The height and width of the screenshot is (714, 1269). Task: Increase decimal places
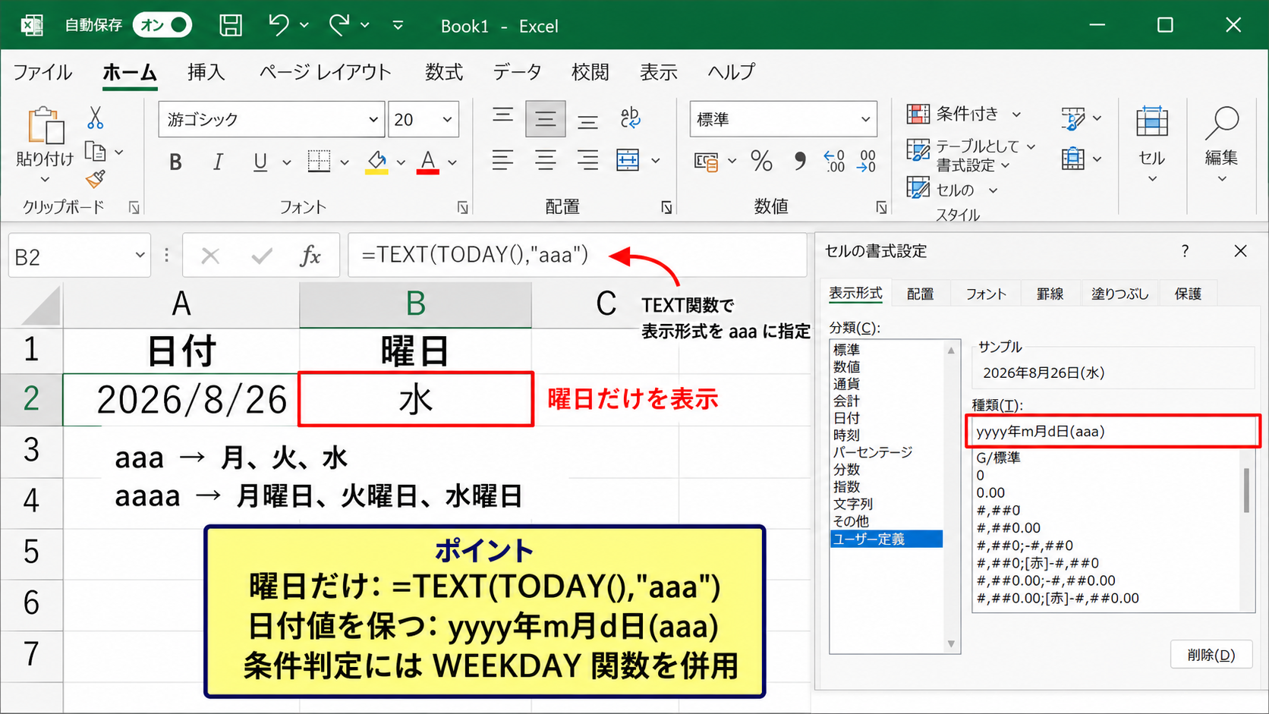[834, 161]
